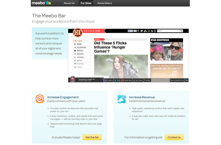Viewport: 221px width, 145px height.
Task: Select TELEVISION in the ET sidebar
Action: pyautogui.click(x=83, y=47)
